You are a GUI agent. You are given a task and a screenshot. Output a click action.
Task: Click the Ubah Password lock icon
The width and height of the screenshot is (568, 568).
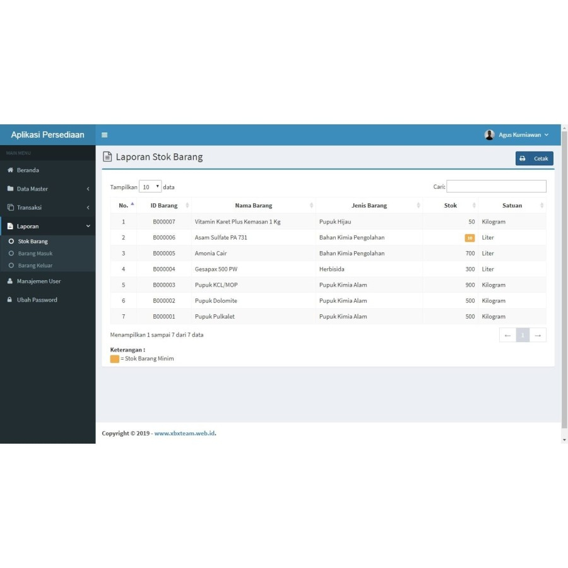[x=10, y=300]
